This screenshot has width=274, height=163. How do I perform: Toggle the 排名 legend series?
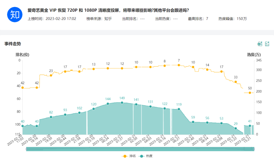point(129,156)
